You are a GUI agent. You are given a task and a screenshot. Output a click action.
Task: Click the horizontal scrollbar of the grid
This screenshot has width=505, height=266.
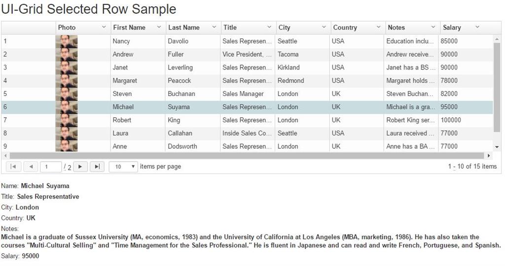click(247, 156)
